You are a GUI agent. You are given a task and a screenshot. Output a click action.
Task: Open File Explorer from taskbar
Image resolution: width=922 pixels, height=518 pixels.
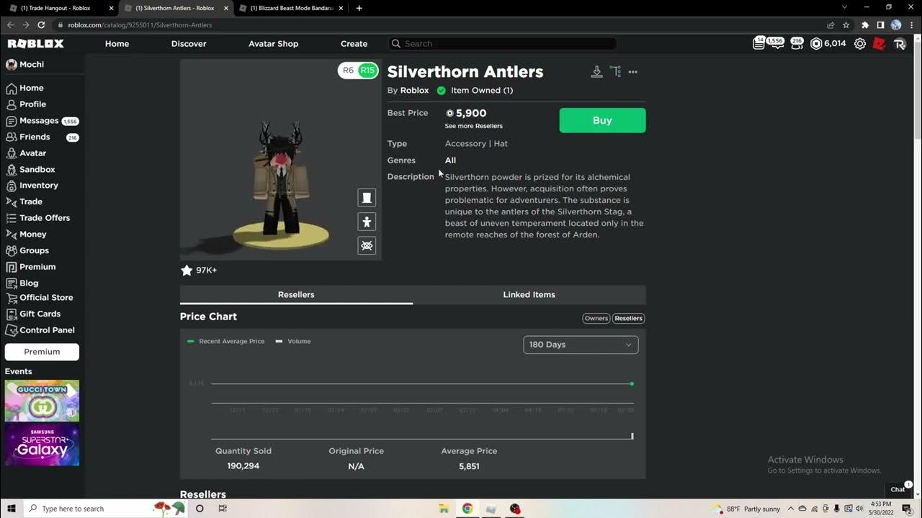click(x=444, y=509)
